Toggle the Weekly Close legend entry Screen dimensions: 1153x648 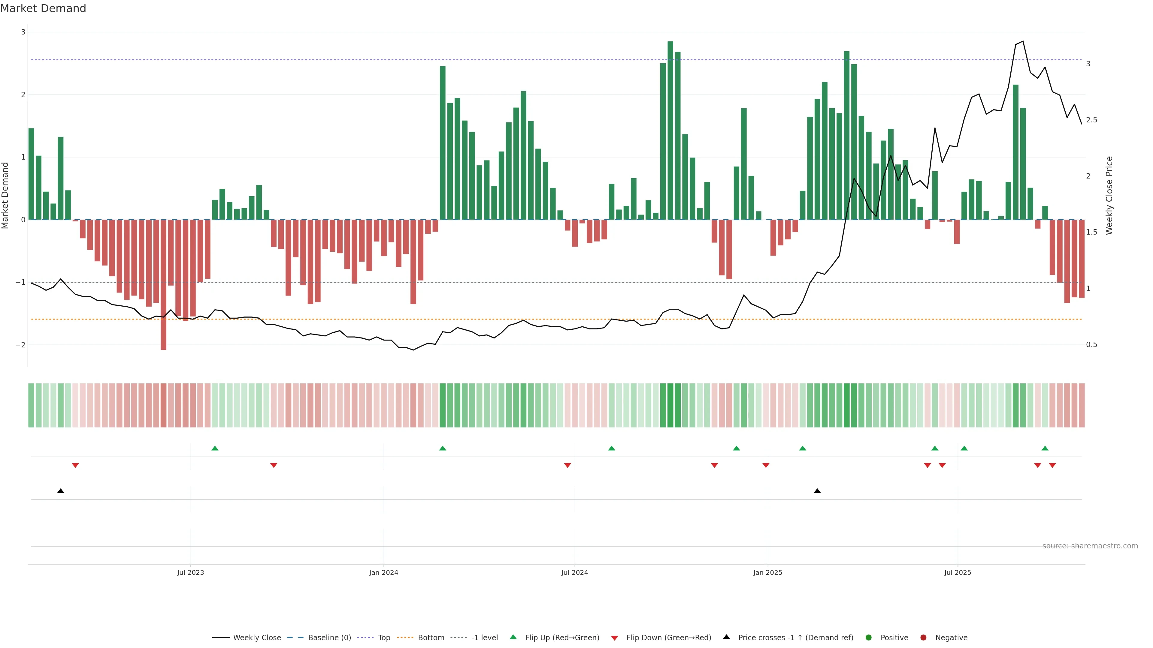257,637
